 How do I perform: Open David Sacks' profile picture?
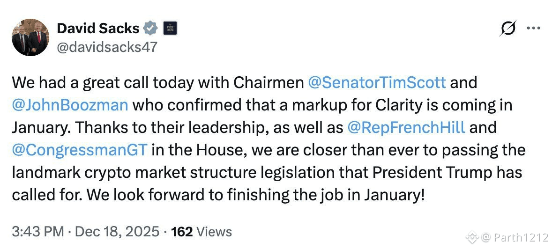(30, 37)
